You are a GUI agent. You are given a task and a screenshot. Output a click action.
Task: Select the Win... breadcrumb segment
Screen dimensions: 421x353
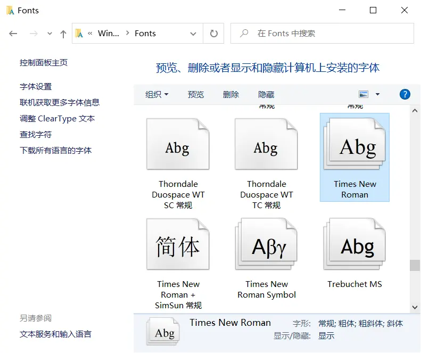(x=108, y=34)
